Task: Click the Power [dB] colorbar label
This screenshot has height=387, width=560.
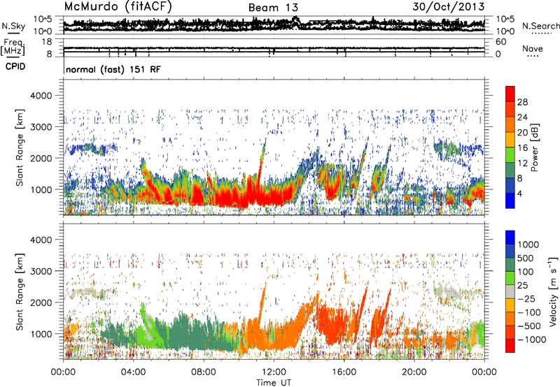Action: 535,147
